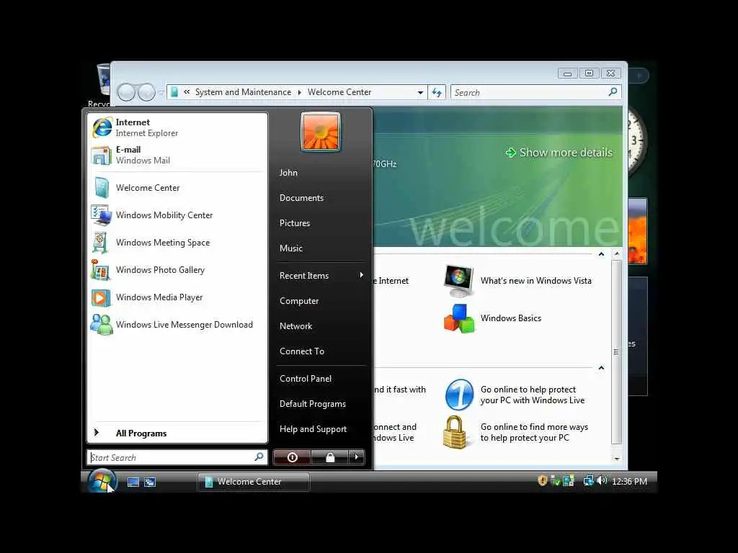Launch Windows Meeting Space icon
Viewport: 738px width, 553px height.
click(100, 243)
